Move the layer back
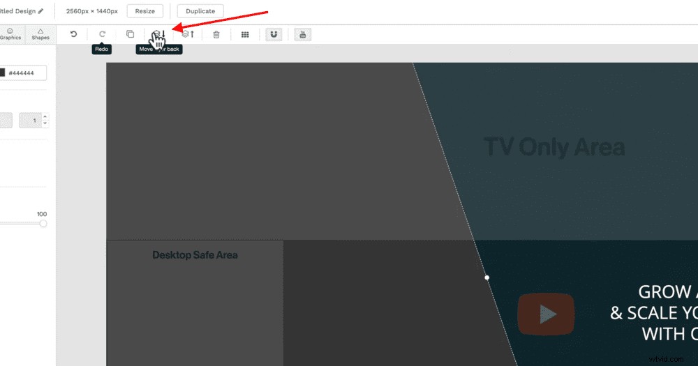Image resolution: width=698 pixels, height=366 pixels. pyautogui.click(x=159, y=34)
